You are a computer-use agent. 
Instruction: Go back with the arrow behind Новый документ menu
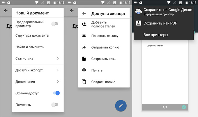[x=6, y=11]
